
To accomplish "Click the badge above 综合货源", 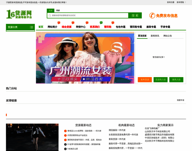I will pos(73,23).
